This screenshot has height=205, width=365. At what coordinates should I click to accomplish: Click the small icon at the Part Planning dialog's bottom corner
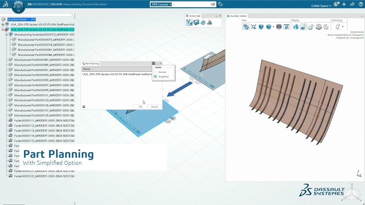(x=84, y=107)
